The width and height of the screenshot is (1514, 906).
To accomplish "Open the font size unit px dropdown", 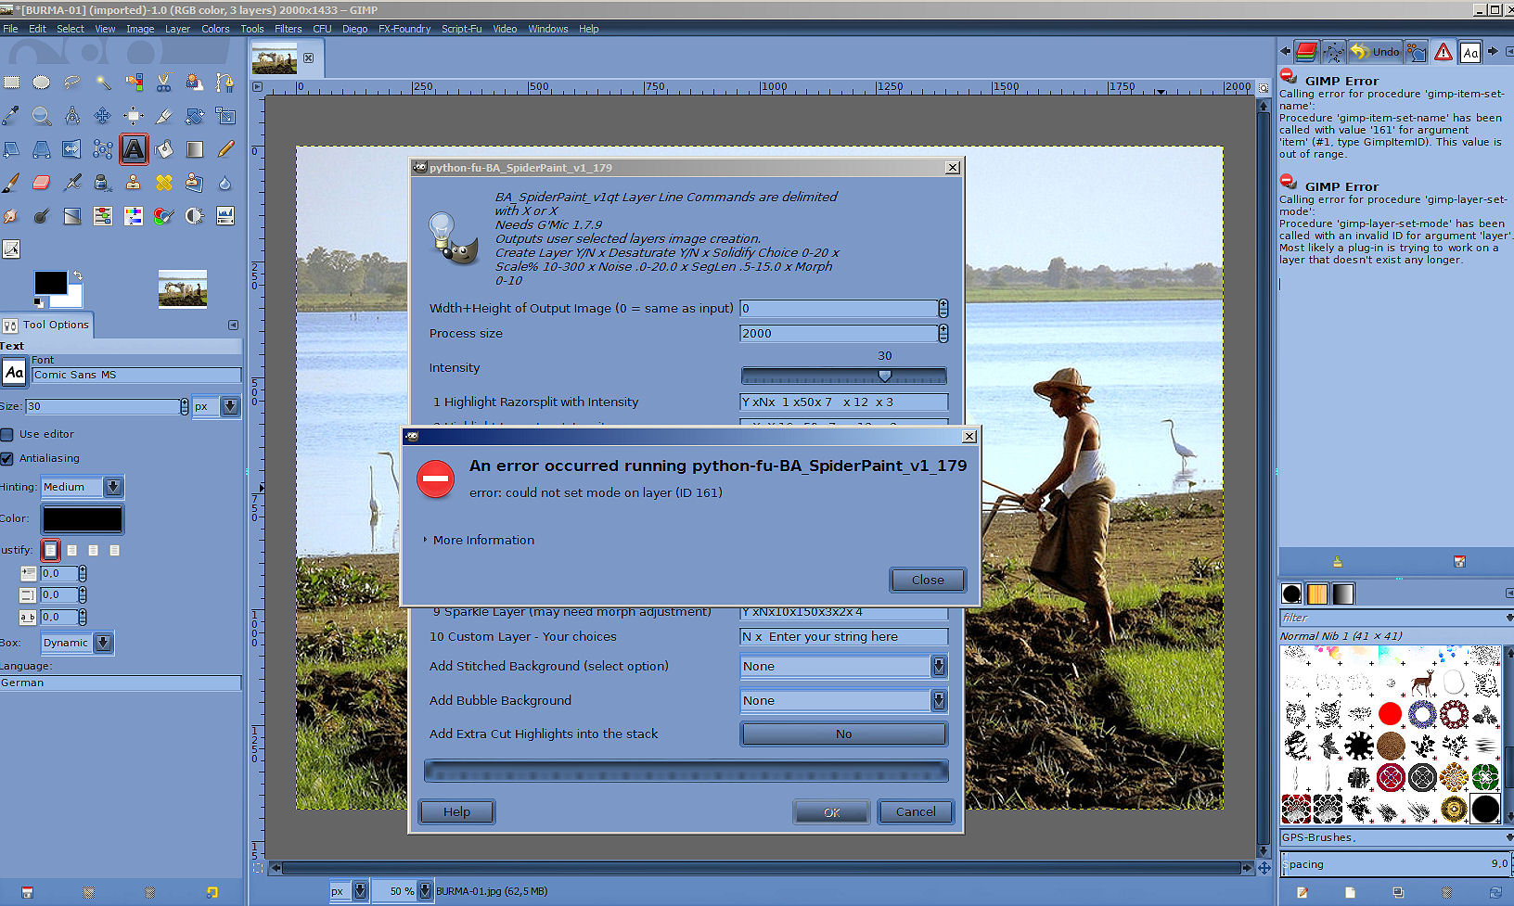I will (x=216, y=406).
